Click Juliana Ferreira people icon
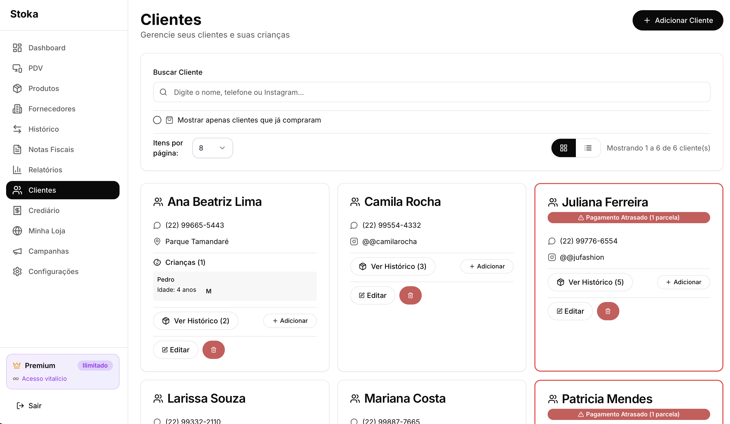The width and height of the screenshot is (730, 424). tap(553, 202)
